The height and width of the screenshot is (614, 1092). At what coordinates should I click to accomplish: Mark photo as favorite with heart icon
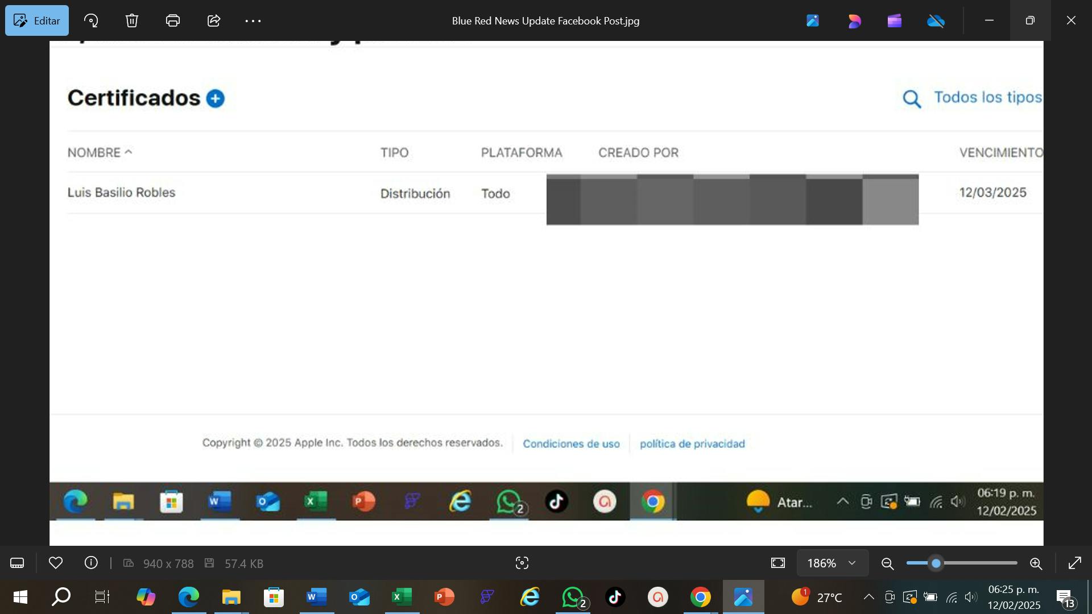point(56,563)
